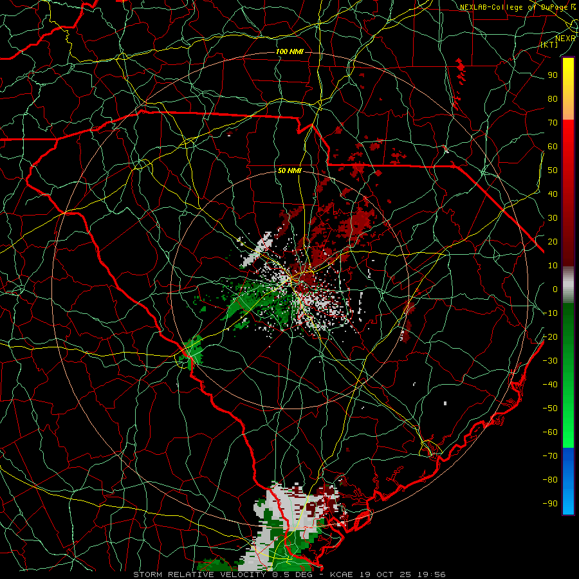Click the -20 value on the velocity scale
579x579 pixels.
click(550, 336)
